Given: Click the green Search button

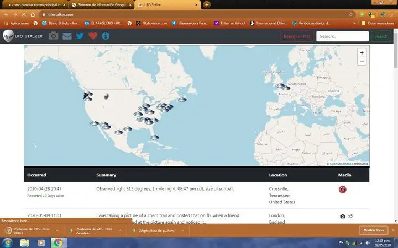Looking at the screenshot, I should (380, 36).
